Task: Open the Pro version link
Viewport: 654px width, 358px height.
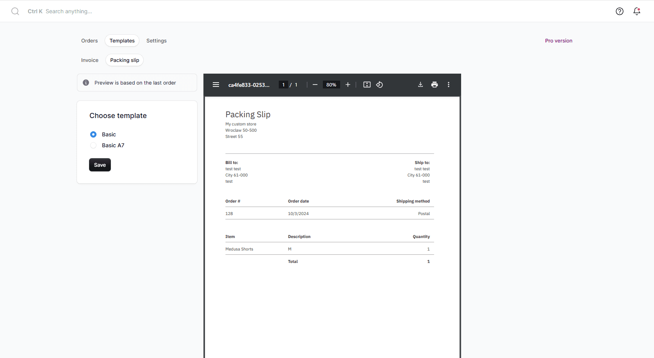Action: 558,41
